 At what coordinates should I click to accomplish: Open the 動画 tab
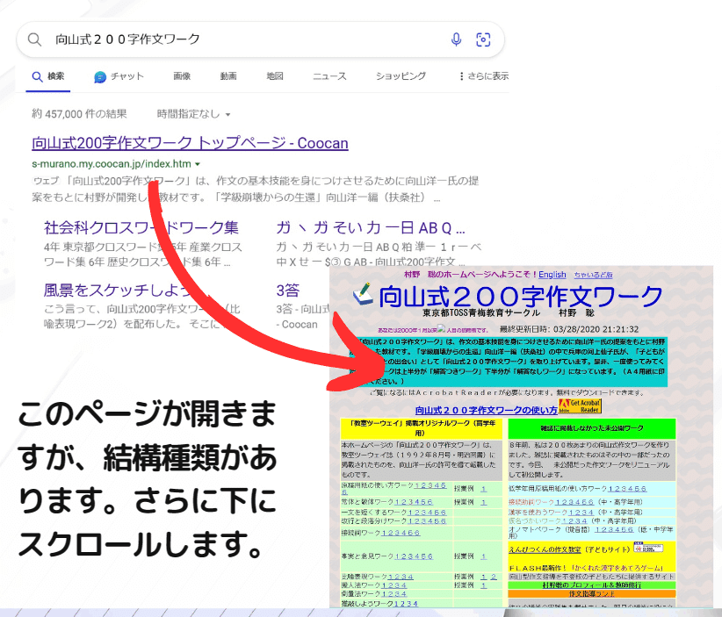point(228,76)
